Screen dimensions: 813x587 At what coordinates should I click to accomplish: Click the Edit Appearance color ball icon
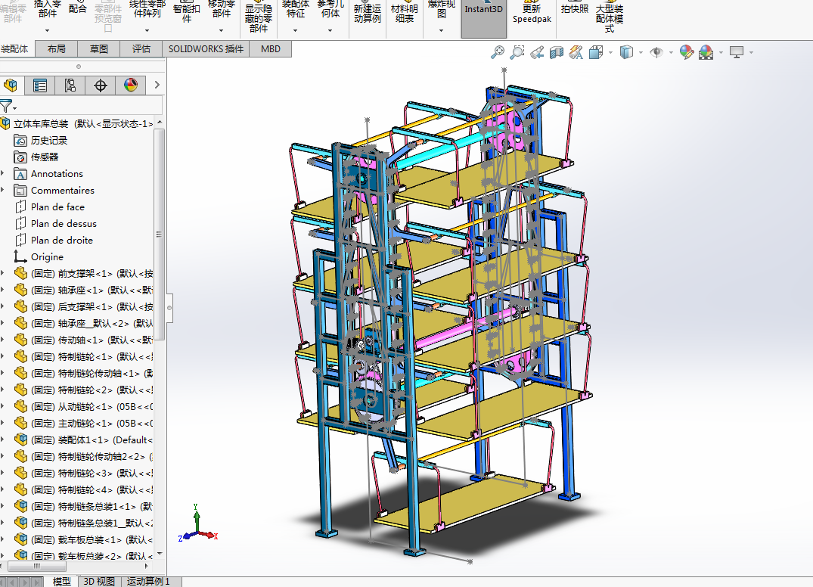687,52
